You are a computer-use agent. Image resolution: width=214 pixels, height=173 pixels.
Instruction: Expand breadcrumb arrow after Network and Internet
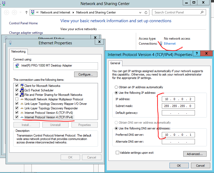coord(73,12)
